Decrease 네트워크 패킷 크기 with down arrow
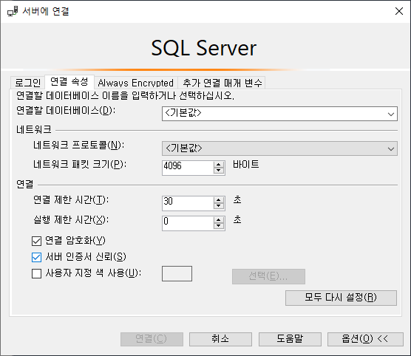Viewport: 411px width, 356px height. coord(219,171)
